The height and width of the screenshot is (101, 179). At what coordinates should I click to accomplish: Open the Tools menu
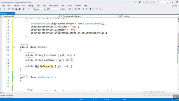44,6
